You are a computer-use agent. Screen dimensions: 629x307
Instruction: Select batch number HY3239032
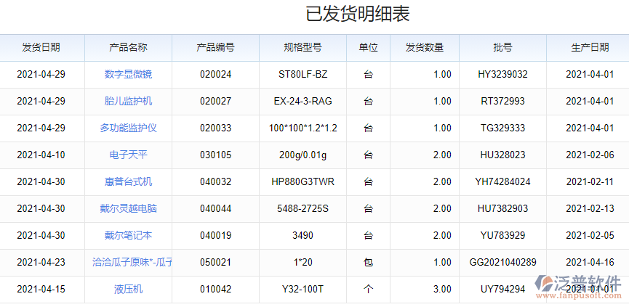502,75
